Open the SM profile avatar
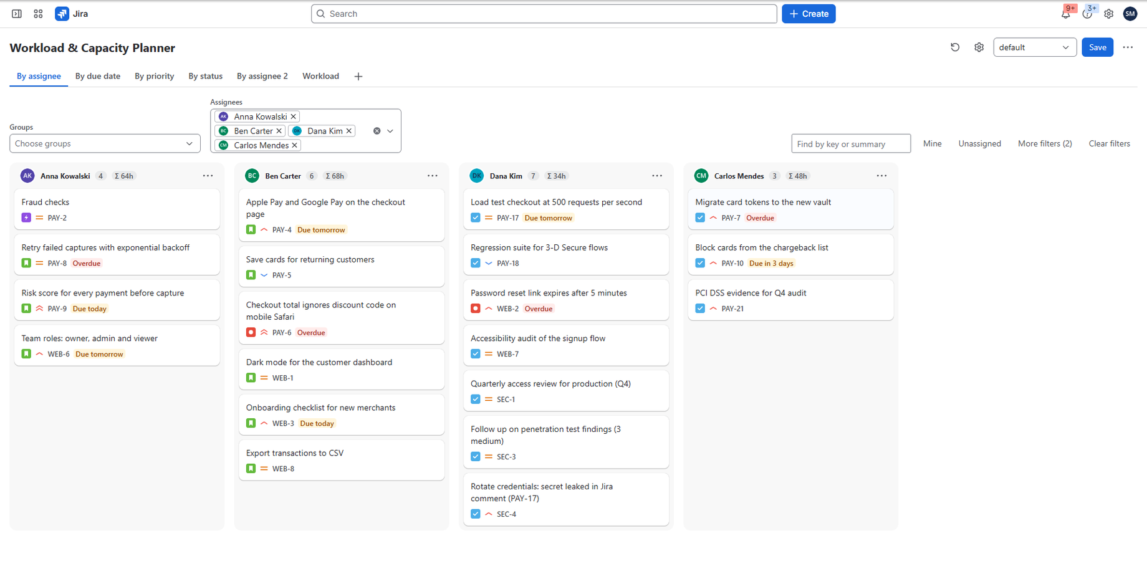The image size is (1147, 561). pyautogui.click(x=1130, y=14)
